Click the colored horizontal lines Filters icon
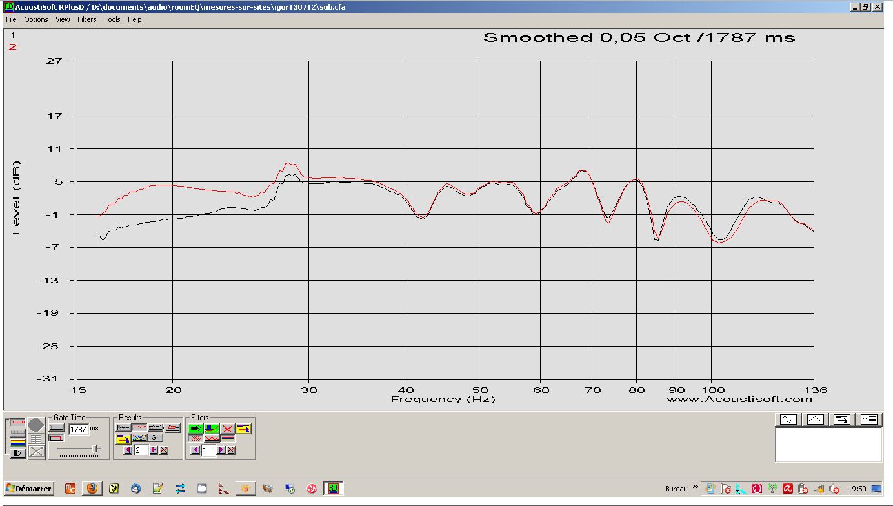The image size is (893, 506). tap(227, 438)
